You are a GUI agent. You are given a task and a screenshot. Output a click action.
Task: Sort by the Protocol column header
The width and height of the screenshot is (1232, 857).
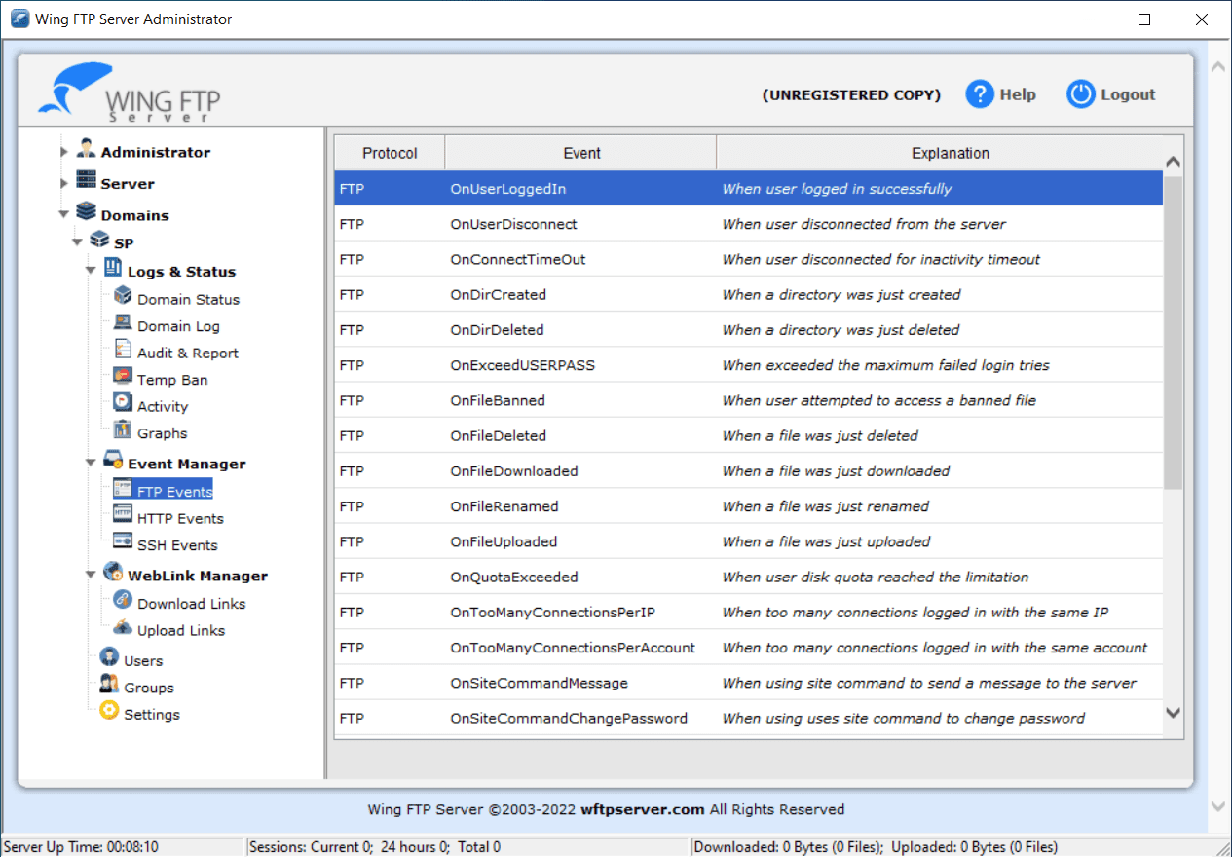390,153
